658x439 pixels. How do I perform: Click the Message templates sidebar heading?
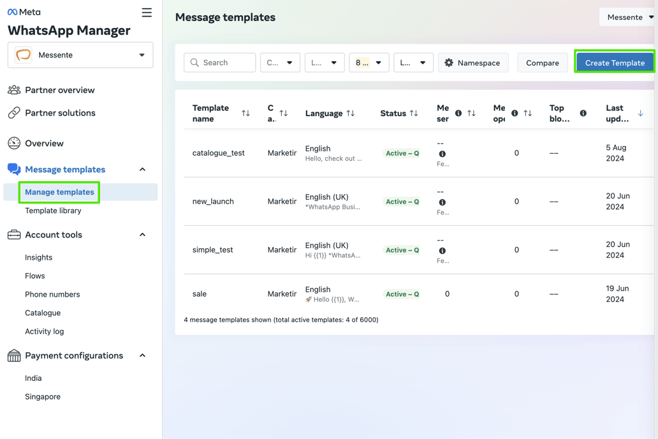[x=65, y=169]
